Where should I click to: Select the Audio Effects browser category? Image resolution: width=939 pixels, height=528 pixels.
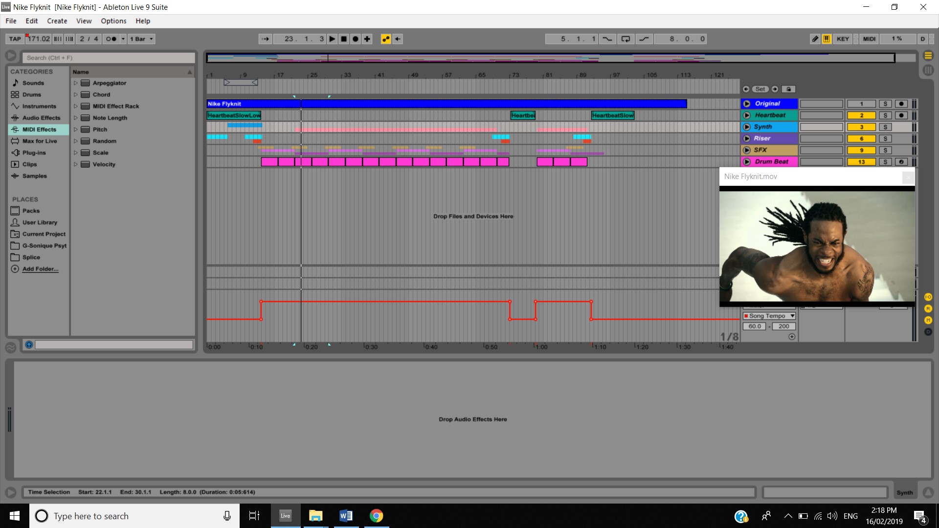point(41,118)
